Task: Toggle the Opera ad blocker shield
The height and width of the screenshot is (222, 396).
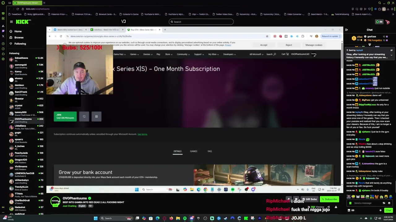Action: (361, 9)
